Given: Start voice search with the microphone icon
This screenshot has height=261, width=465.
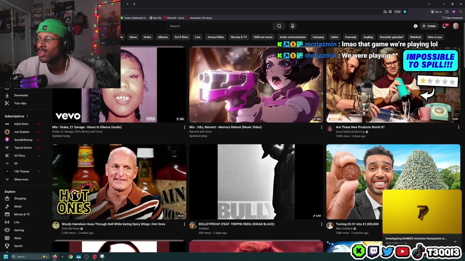Looking at the screenshot, I should point(292,26).
